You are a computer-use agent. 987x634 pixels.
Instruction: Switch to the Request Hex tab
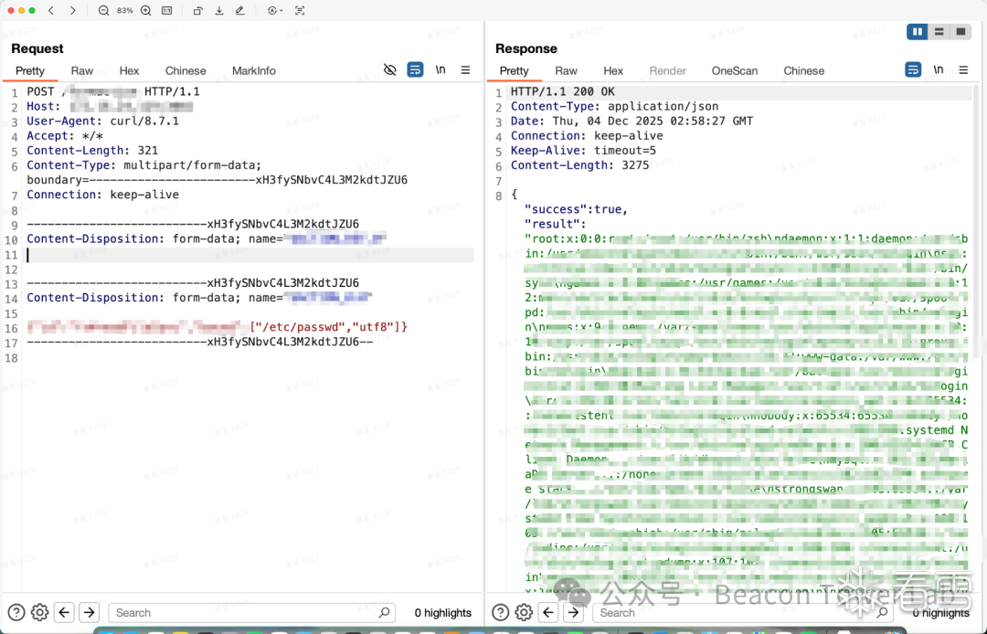click(x=129, y=71)
